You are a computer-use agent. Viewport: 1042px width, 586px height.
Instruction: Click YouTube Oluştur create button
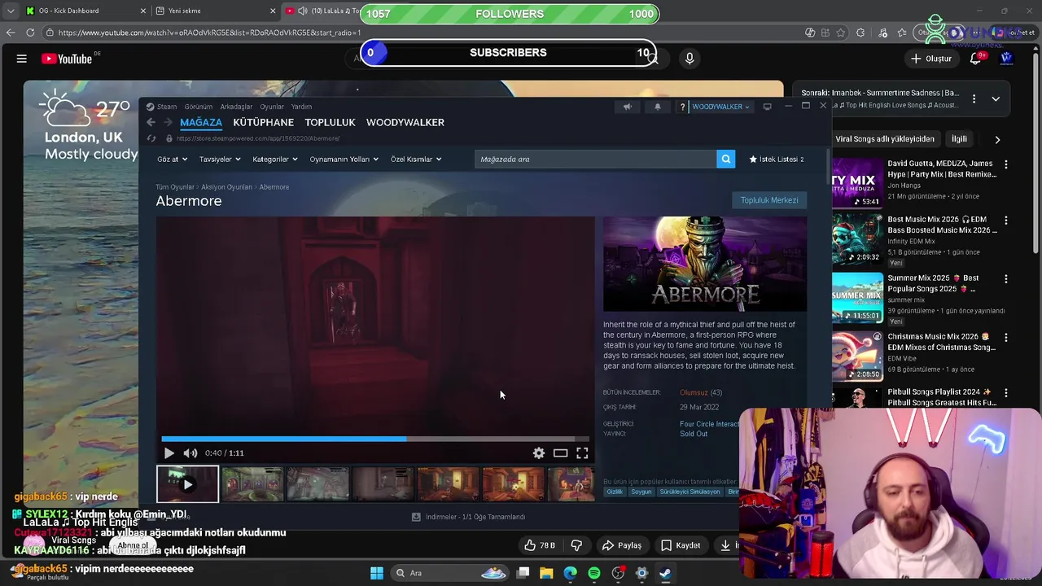click(x=930, y=59)
